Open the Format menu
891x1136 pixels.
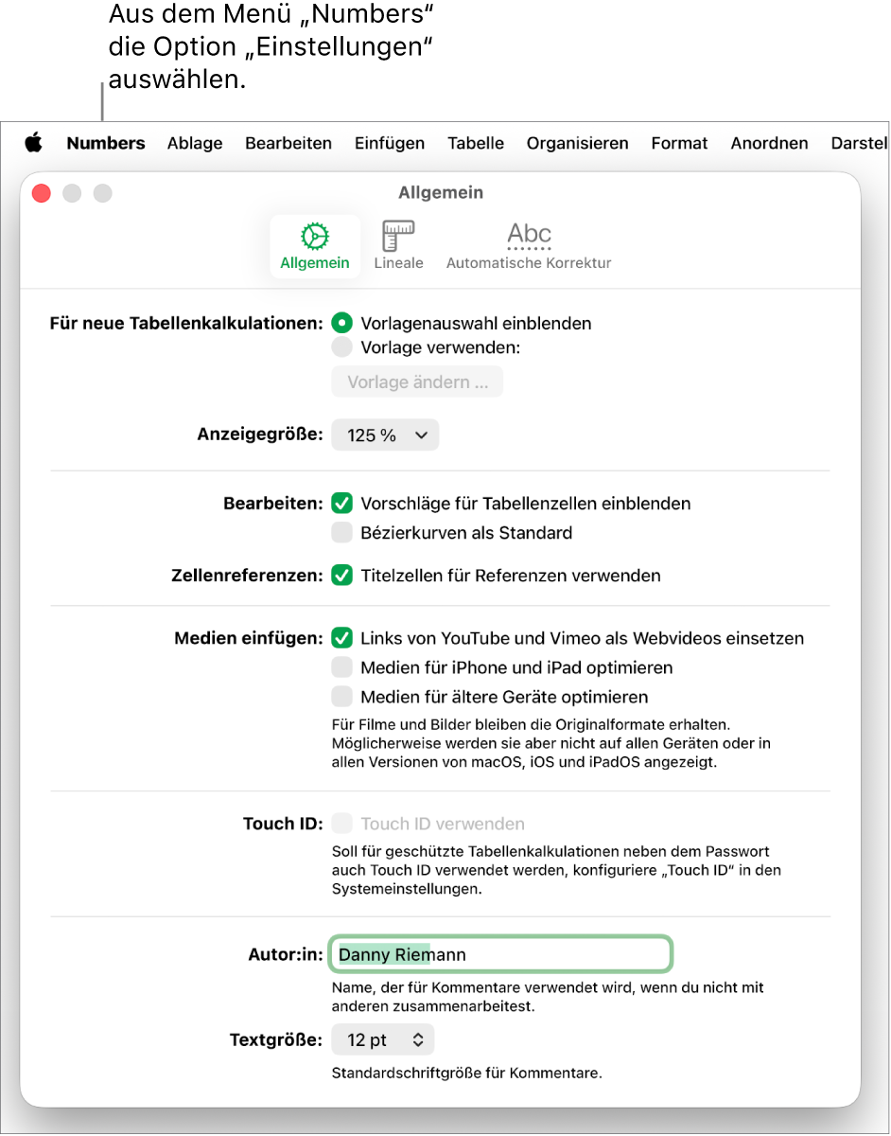[x=679, y=143]
